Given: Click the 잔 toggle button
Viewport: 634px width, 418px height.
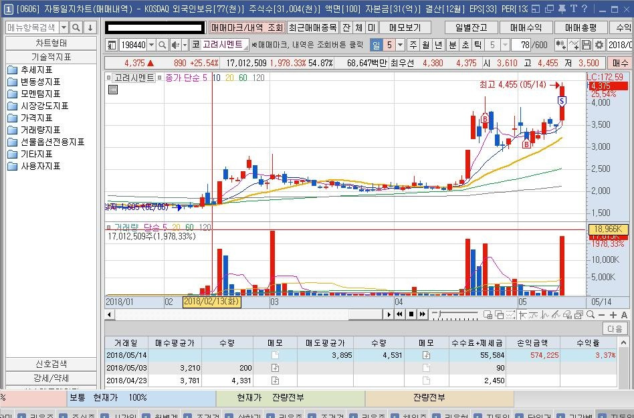Looking at the screenshot, I should [346, 27].
